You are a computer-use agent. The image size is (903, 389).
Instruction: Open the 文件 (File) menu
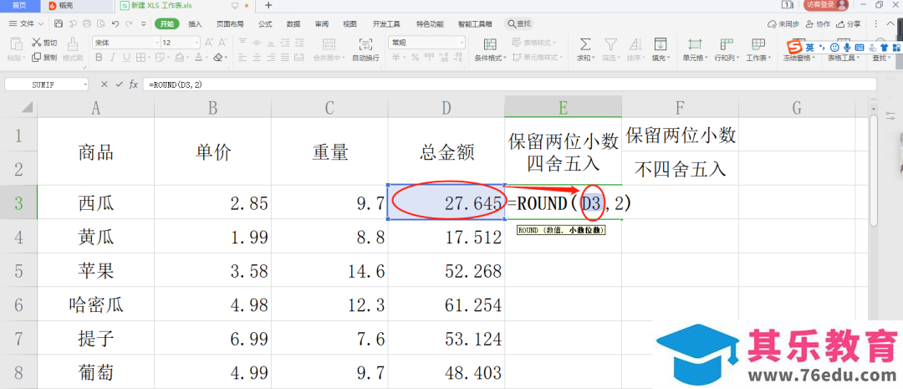point(27,23)
